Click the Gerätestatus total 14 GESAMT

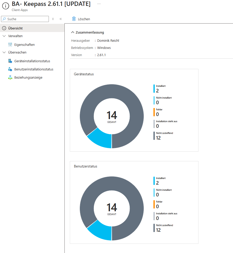(x=112, y=117)
